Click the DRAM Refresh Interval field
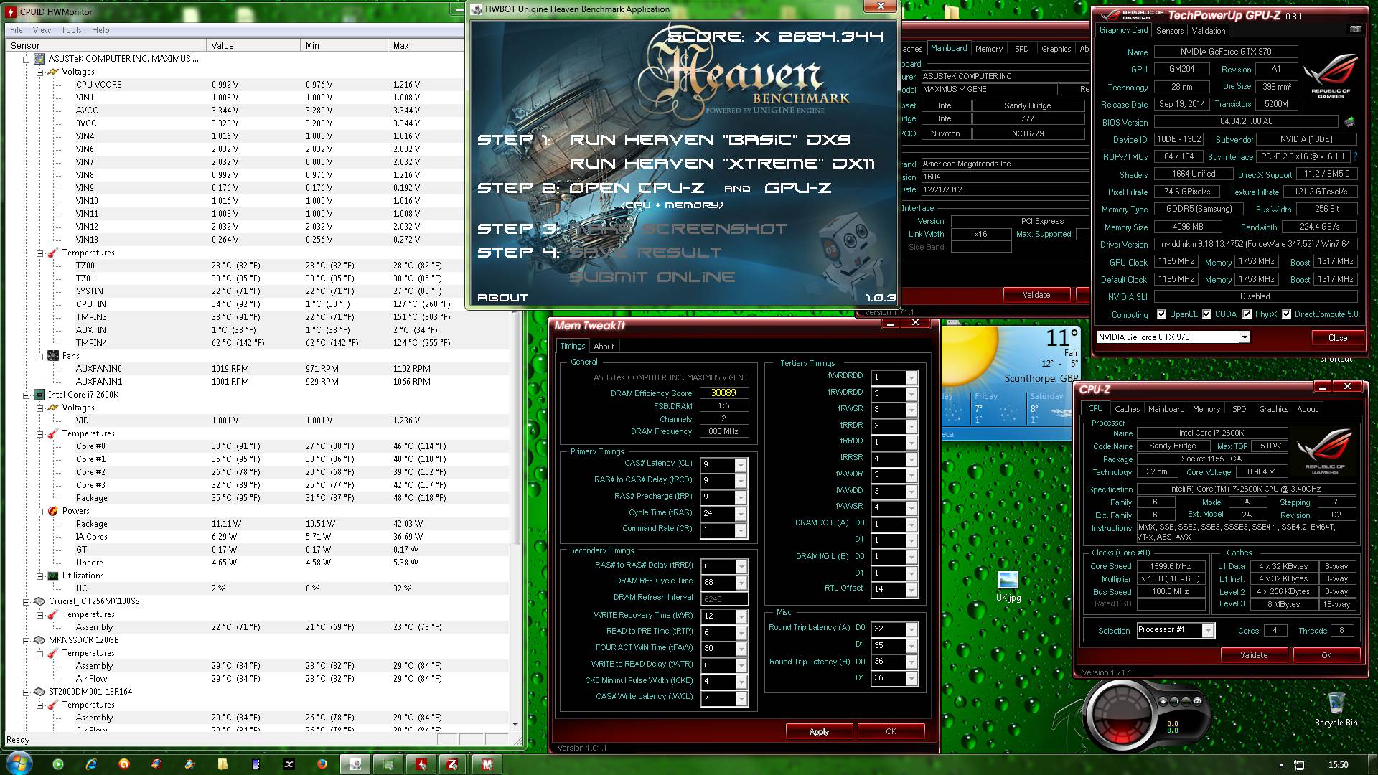The width and height of the screenshot is (1378, 775). pyautogui.click(x=724, y=598)
